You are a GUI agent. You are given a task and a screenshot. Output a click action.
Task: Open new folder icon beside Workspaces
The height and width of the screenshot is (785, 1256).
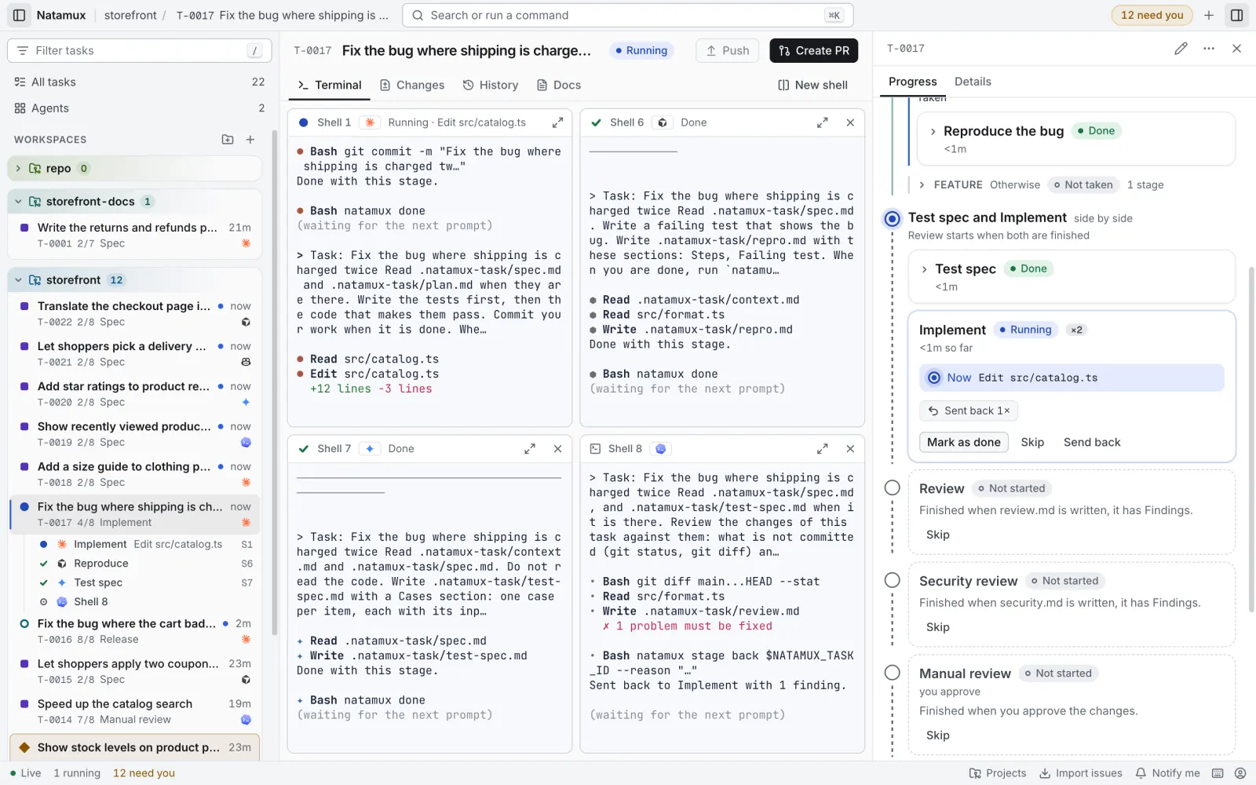click(x=228, y=139)
